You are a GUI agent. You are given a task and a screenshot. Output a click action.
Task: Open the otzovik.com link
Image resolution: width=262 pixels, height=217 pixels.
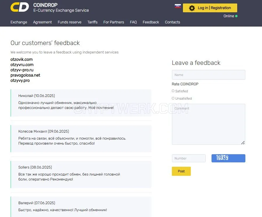[x=22, y=59]
